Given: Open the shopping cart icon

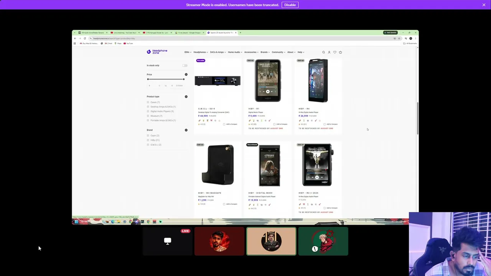Looking at the screenshot, I should 340,52.
